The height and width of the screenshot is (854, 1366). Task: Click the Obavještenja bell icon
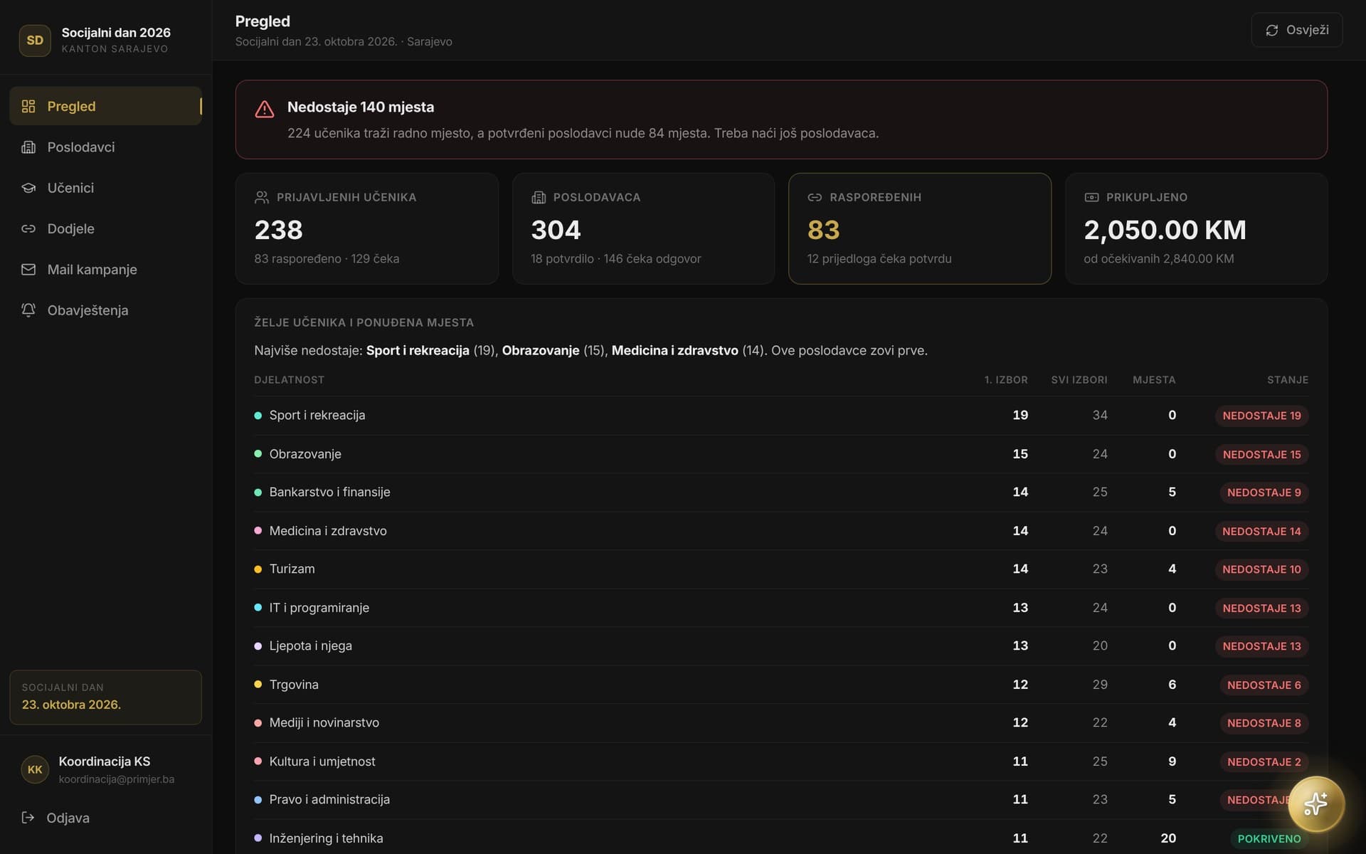click(x=28, y=310)
